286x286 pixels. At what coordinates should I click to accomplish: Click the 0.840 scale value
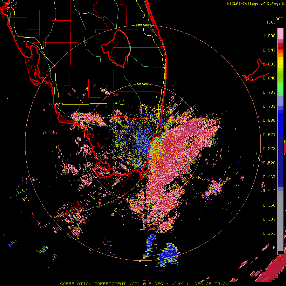(269, 78)
